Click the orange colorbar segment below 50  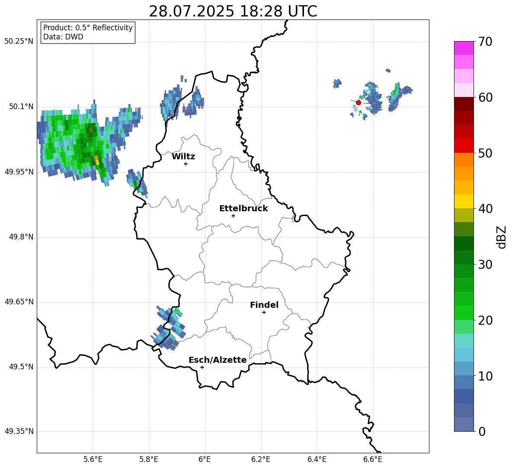[464, 160]
